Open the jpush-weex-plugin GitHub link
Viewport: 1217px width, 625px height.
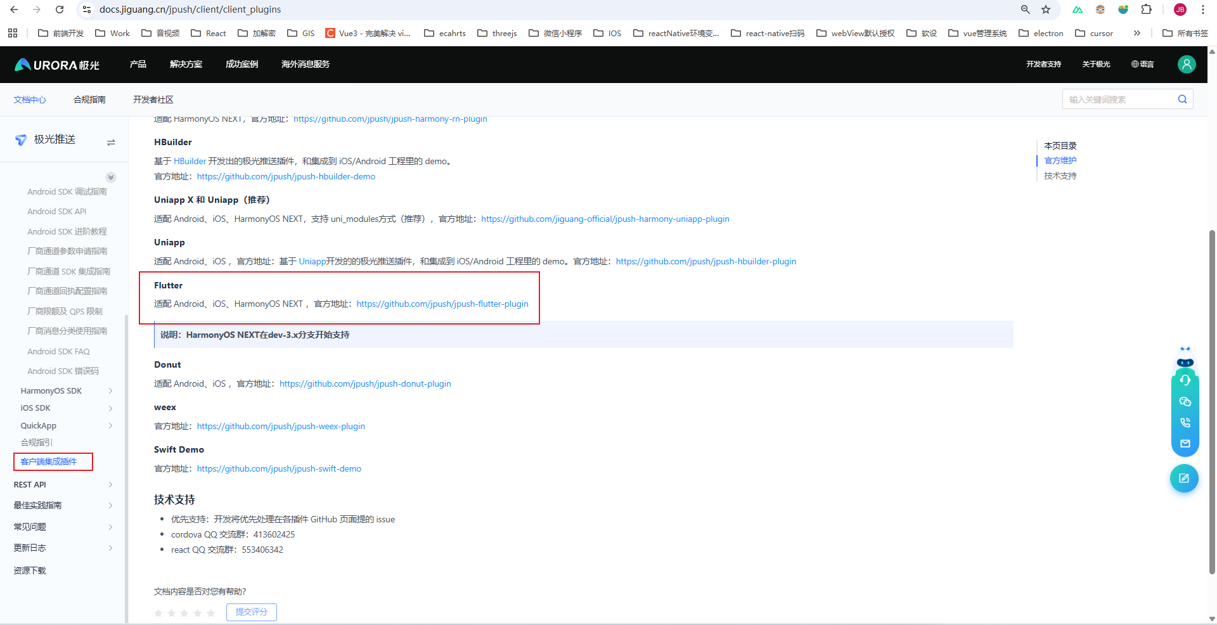(x=281, y=426)
